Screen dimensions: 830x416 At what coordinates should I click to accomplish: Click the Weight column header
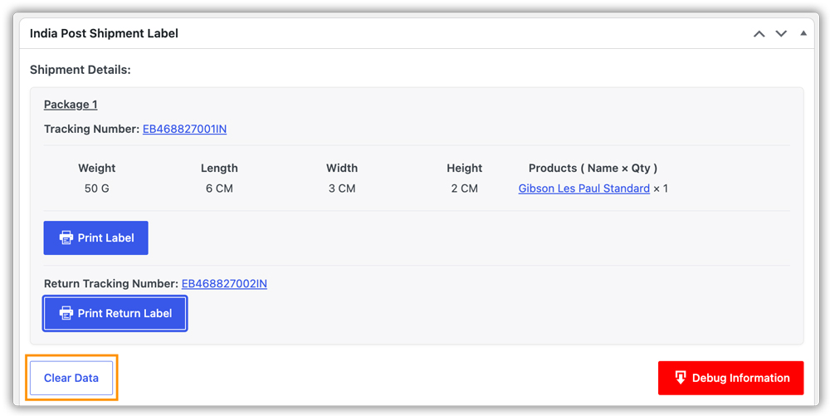coord(97,169)
